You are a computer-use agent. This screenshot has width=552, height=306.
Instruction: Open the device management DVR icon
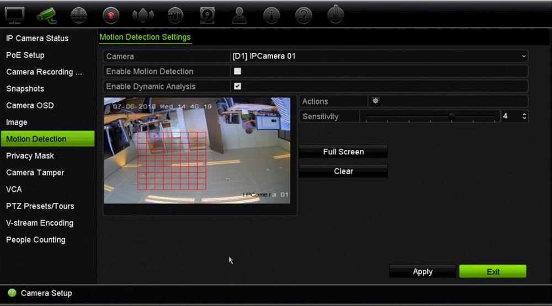175,15
